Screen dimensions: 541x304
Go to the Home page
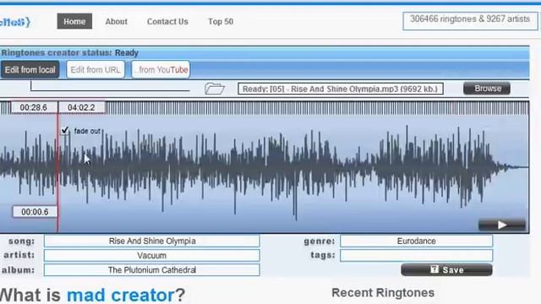tap(74, 21)
